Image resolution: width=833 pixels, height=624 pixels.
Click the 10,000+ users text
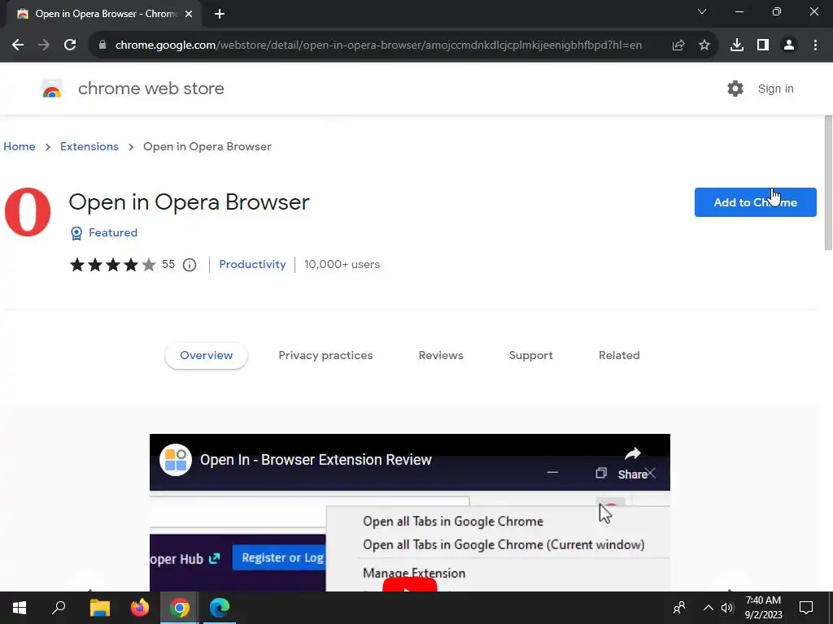tap(342, 264)
